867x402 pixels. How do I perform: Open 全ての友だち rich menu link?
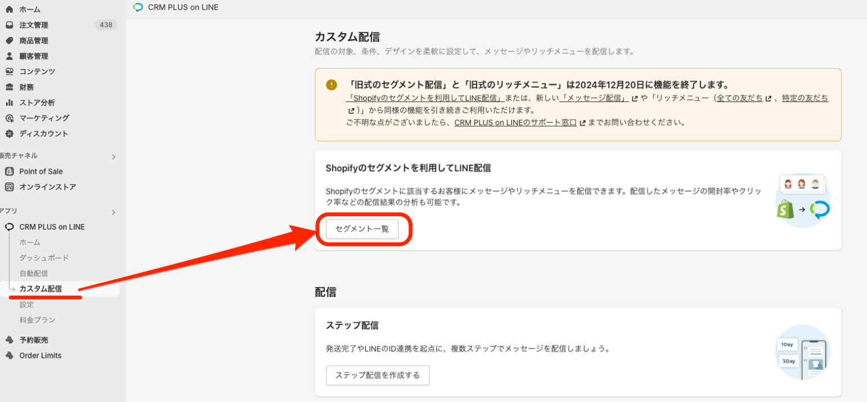pyautogui.click(x=740, y=98)
